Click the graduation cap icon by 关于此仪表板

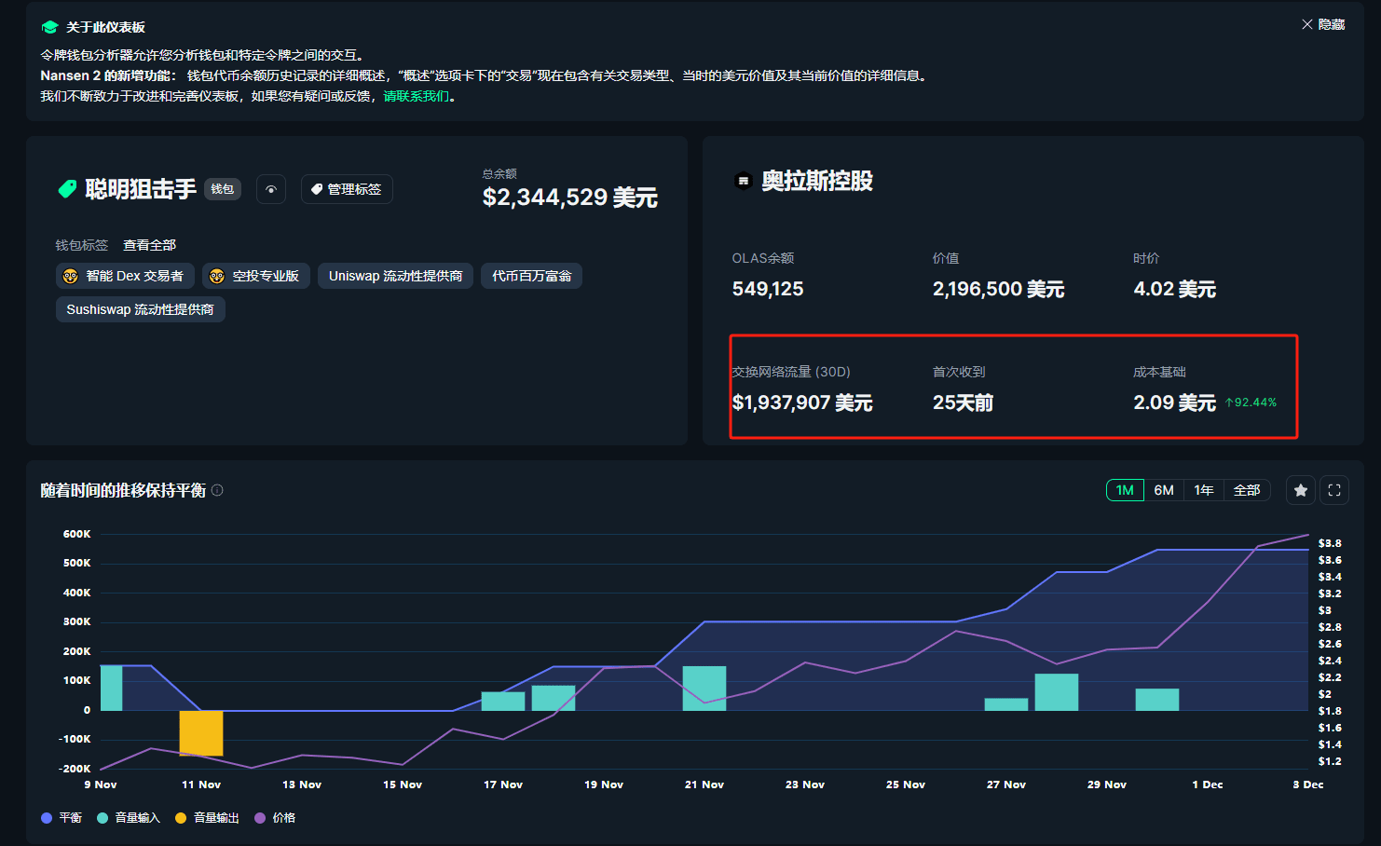click(50, 27)
